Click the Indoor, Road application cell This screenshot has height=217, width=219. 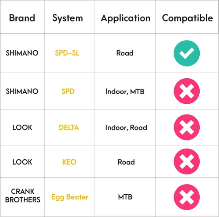tap(126, 128)
